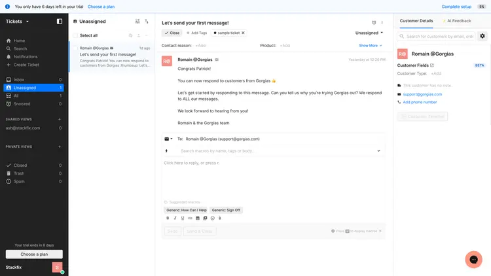Insert the Generic: Sign Off macro
Screen dimensions: 491x276
pos(226,211)
